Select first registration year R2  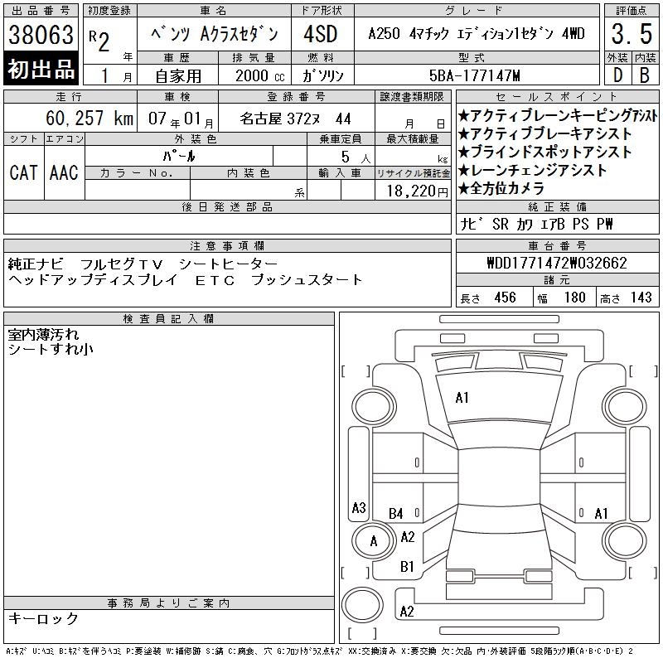pyautogui.click(x=99, y=41)
